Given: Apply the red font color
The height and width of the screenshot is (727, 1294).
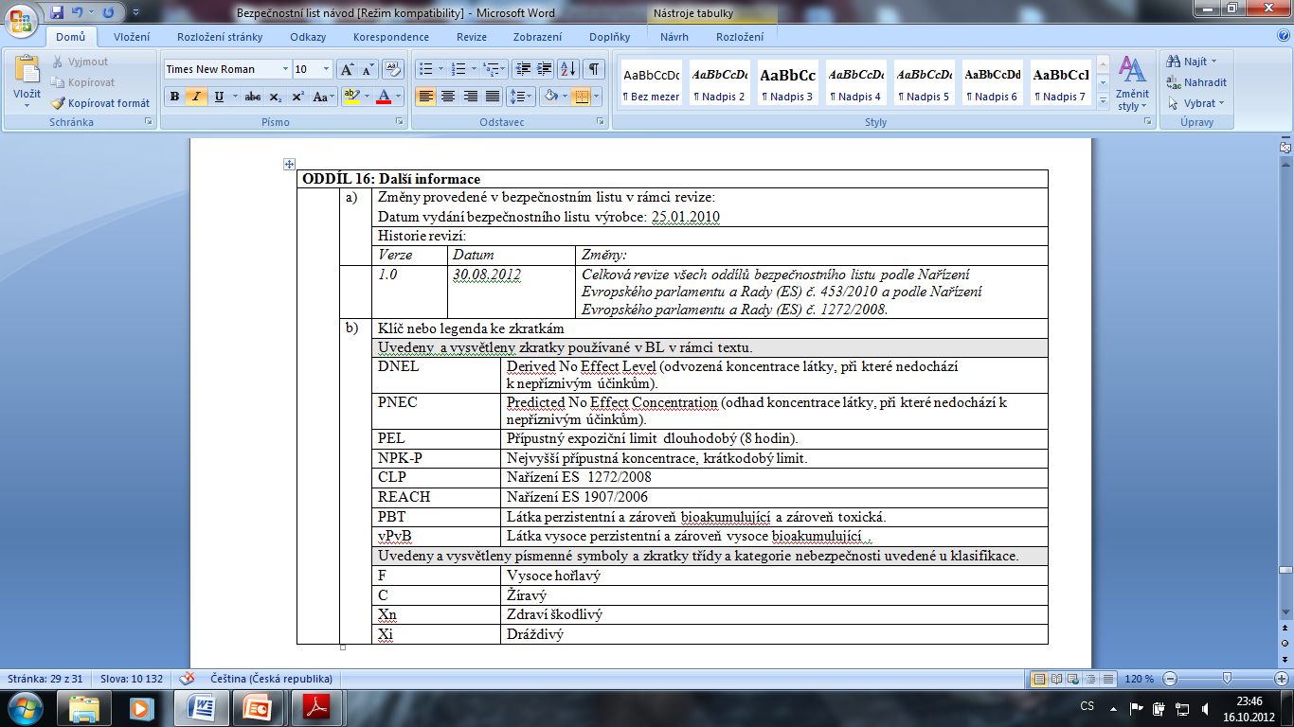Looking at the screenshot, I should click(x=383, y=97).
